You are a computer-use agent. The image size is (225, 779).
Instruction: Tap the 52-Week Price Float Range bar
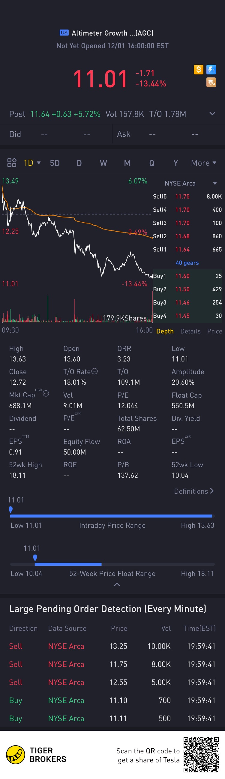[x=112, y=564]
